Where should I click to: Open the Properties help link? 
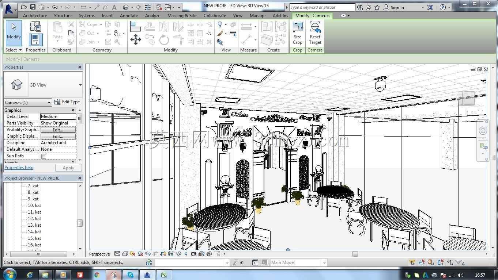tap(19, 168)
